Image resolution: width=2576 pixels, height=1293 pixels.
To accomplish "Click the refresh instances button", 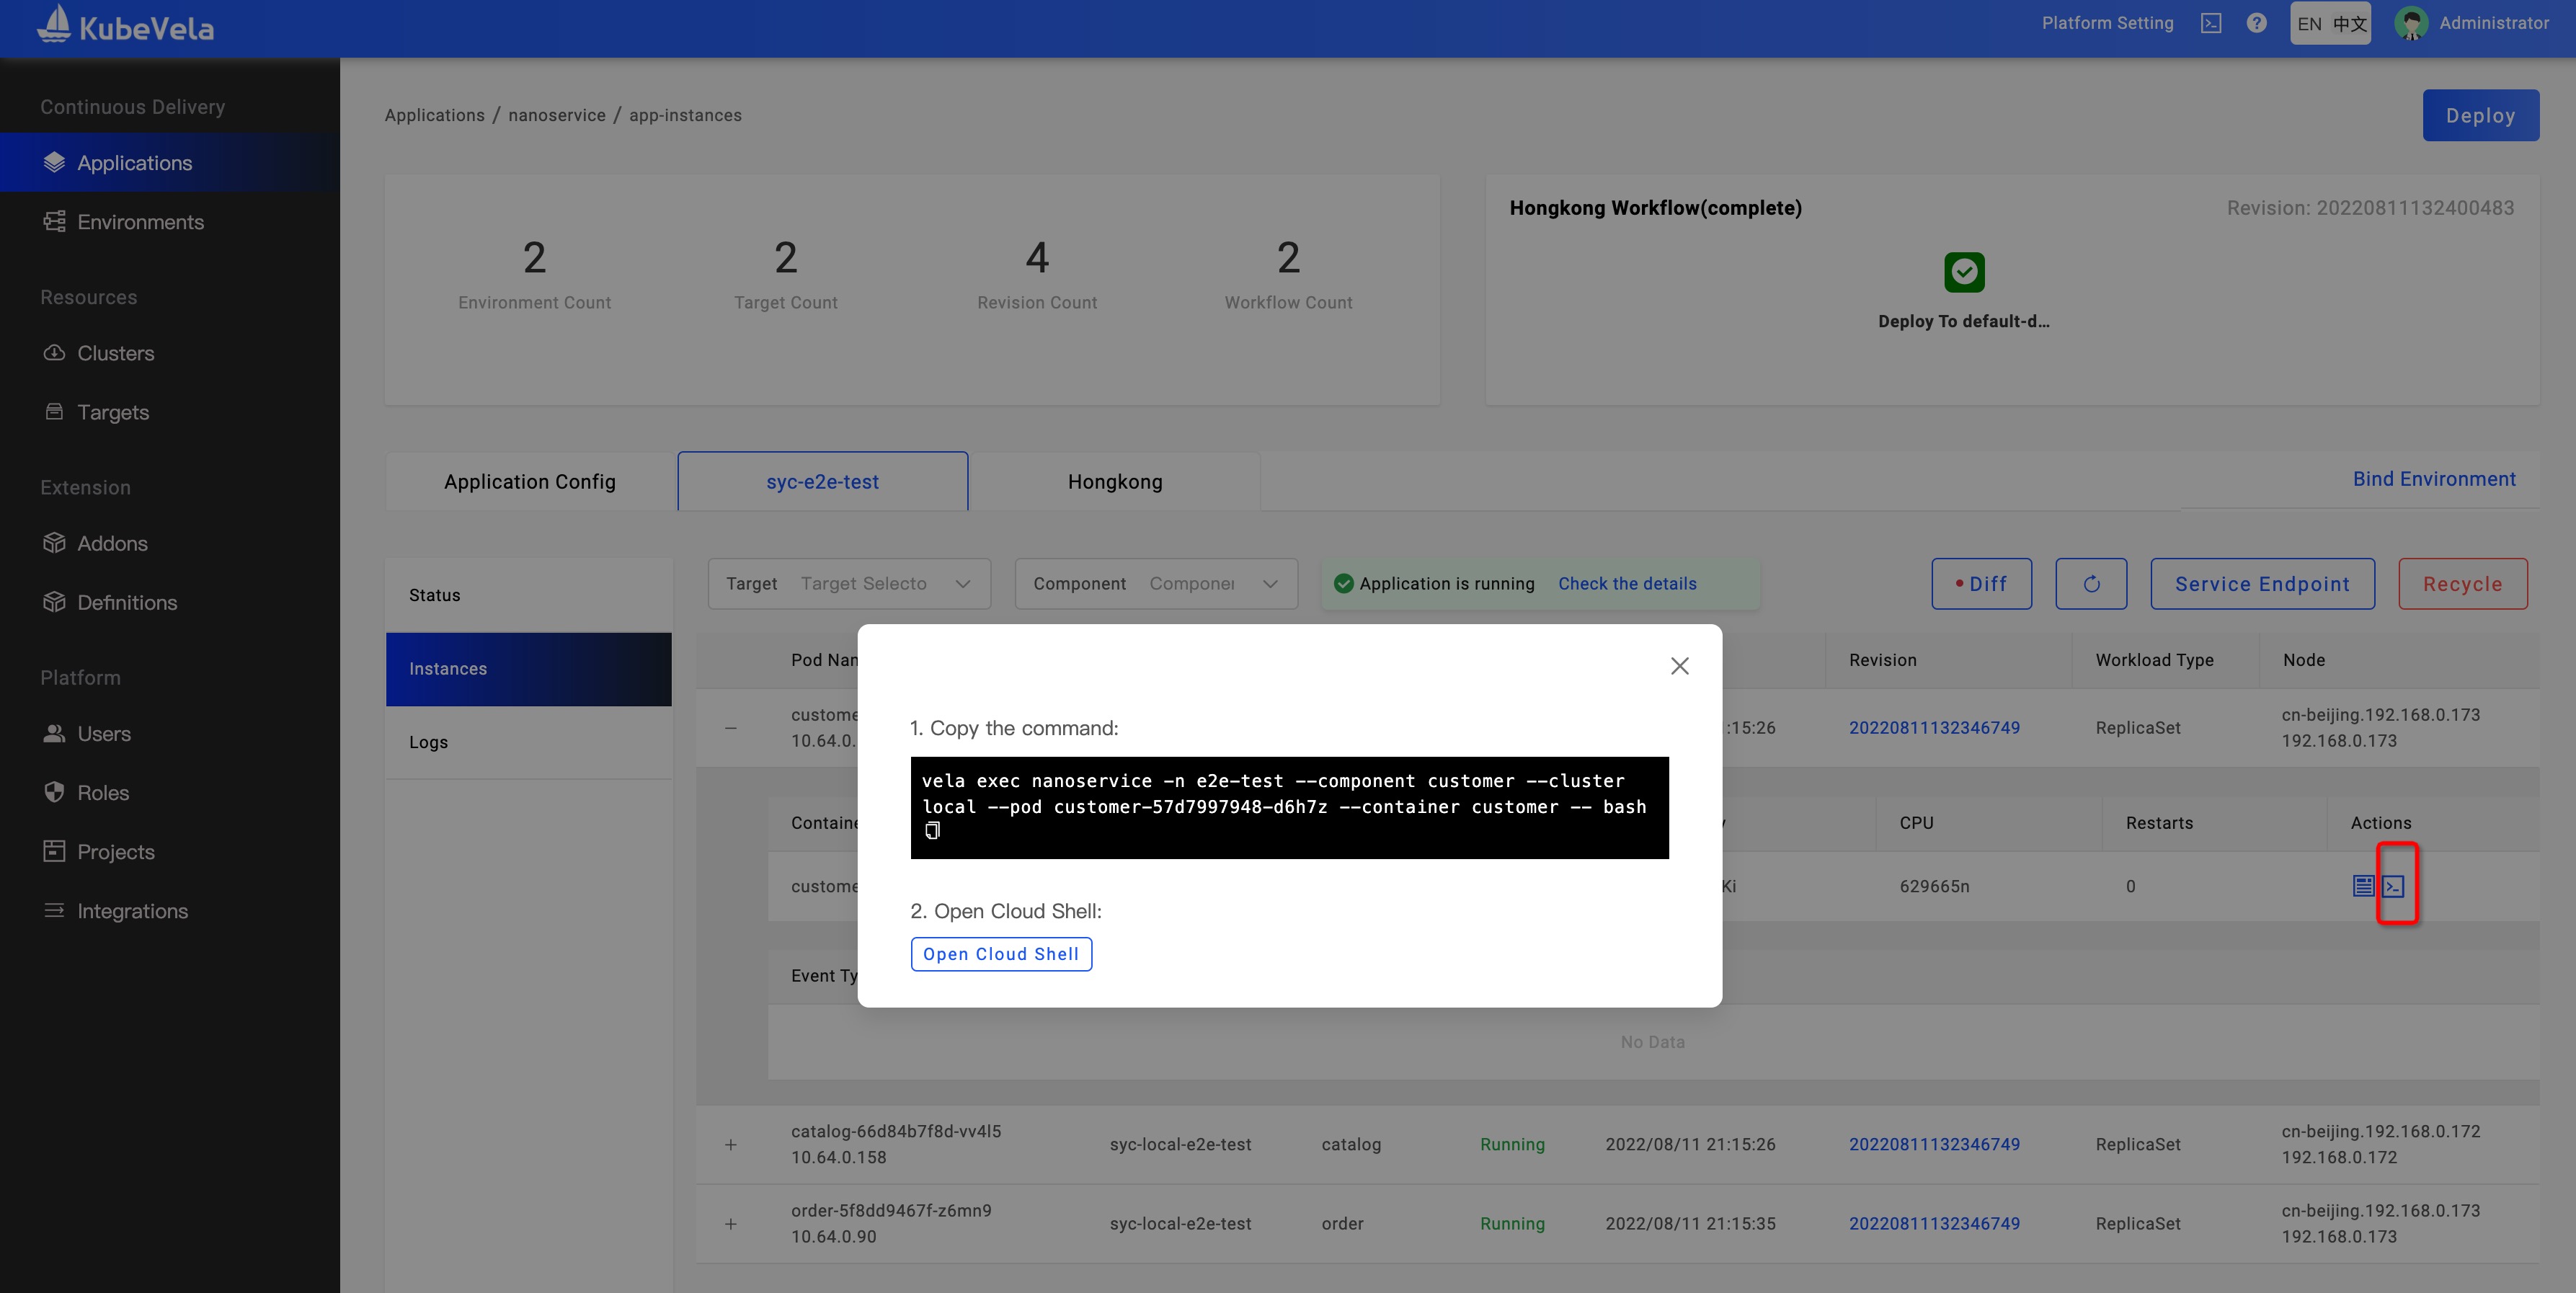I will 2091,584.
